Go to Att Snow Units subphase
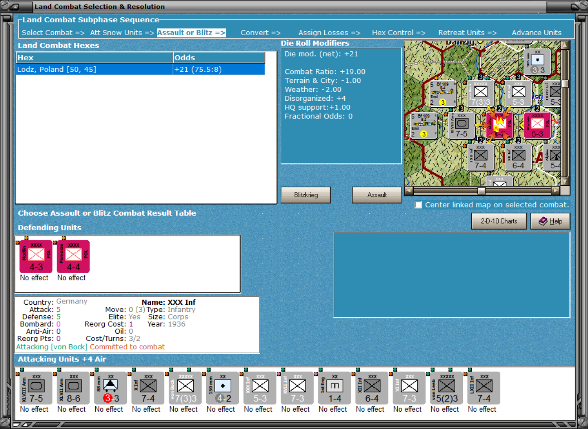Viewport: 588px width, 429px height. click(122, 33)
